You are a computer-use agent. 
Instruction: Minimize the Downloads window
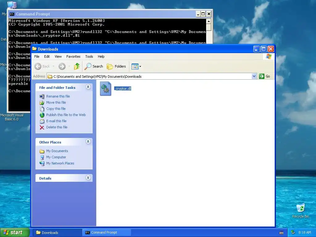pyautogui.click(x=256, y=49)
